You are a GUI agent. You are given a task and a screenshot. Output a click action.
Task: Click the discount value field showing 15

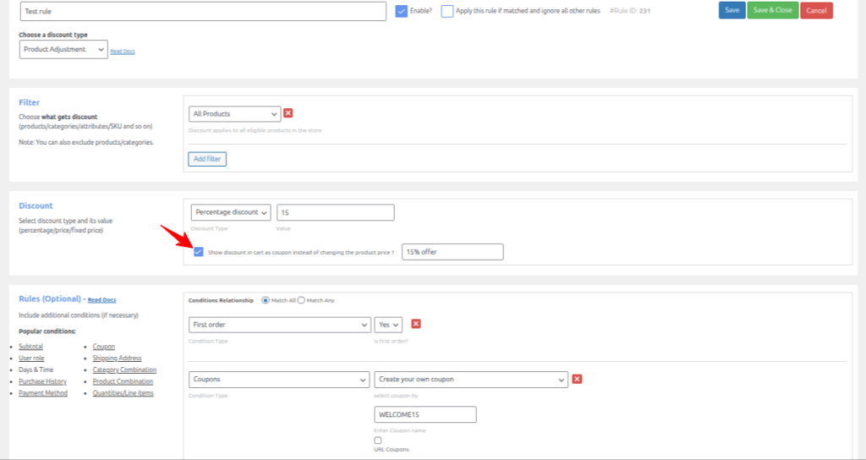[x=336, y=212]
